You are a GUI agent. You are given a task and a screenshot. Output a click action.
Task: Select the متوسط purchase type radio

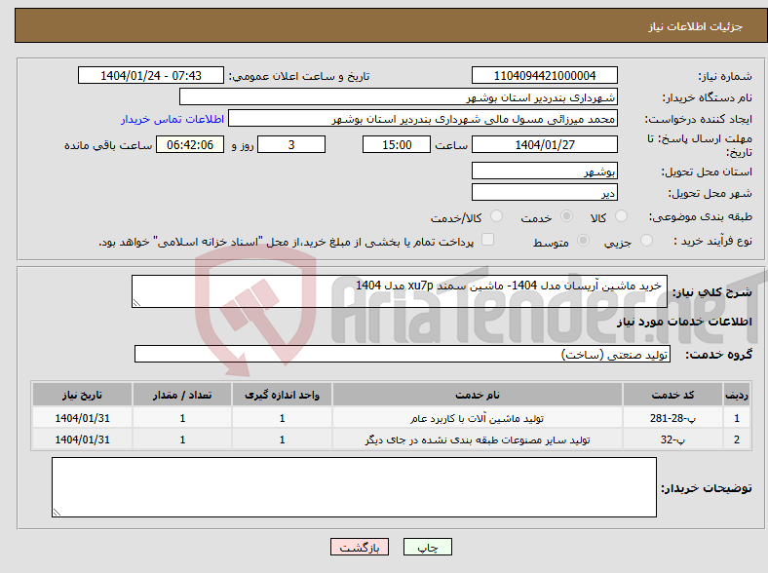[x=583, y=240]
